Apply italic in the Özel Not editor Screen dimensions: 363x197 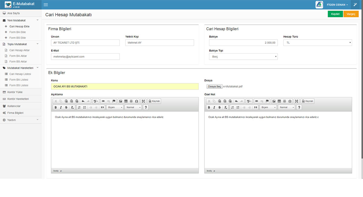[214, 107]
